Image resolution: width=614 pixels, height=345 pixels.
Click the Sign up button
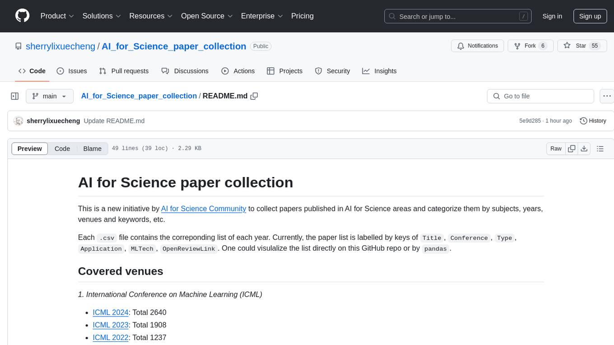[590, 16]
